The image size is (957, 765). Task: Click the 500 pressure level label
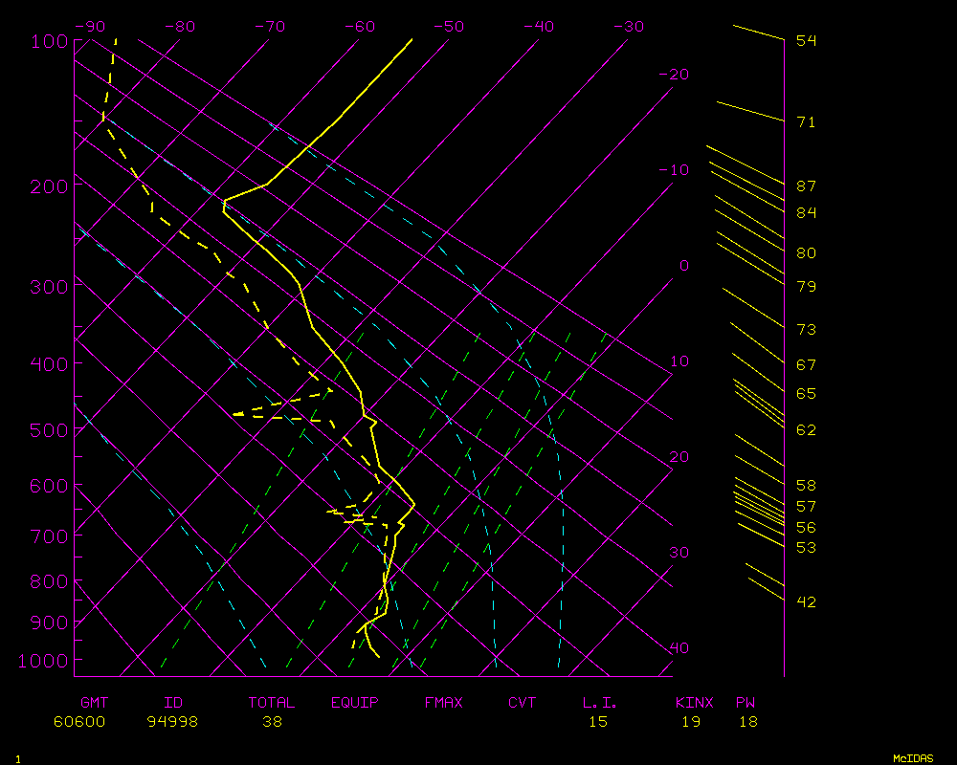click(x=50, y=430)
